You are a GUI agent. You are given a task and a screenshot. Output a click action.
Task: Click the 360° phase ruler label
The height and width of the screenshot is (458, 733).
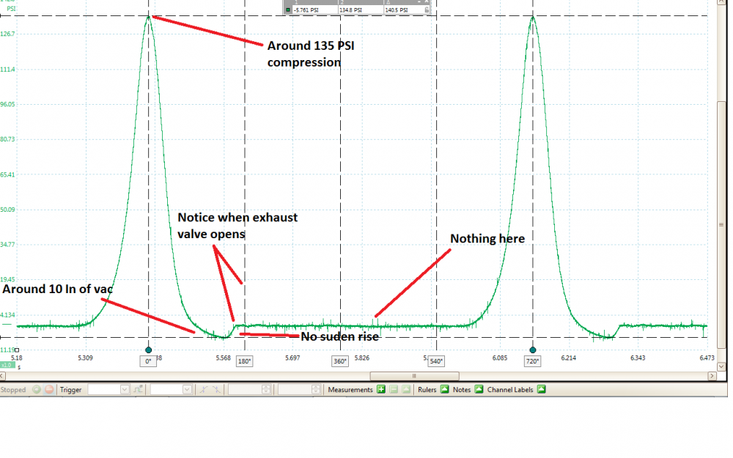[x=340, y=361]
